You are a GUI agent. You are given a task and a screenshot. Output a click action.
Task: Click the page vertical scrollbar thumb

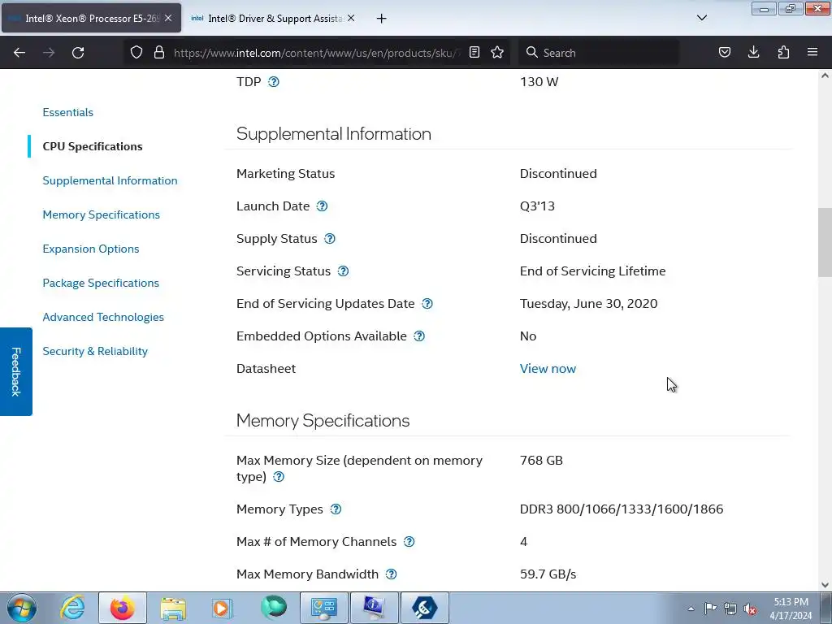click(825, 242)
